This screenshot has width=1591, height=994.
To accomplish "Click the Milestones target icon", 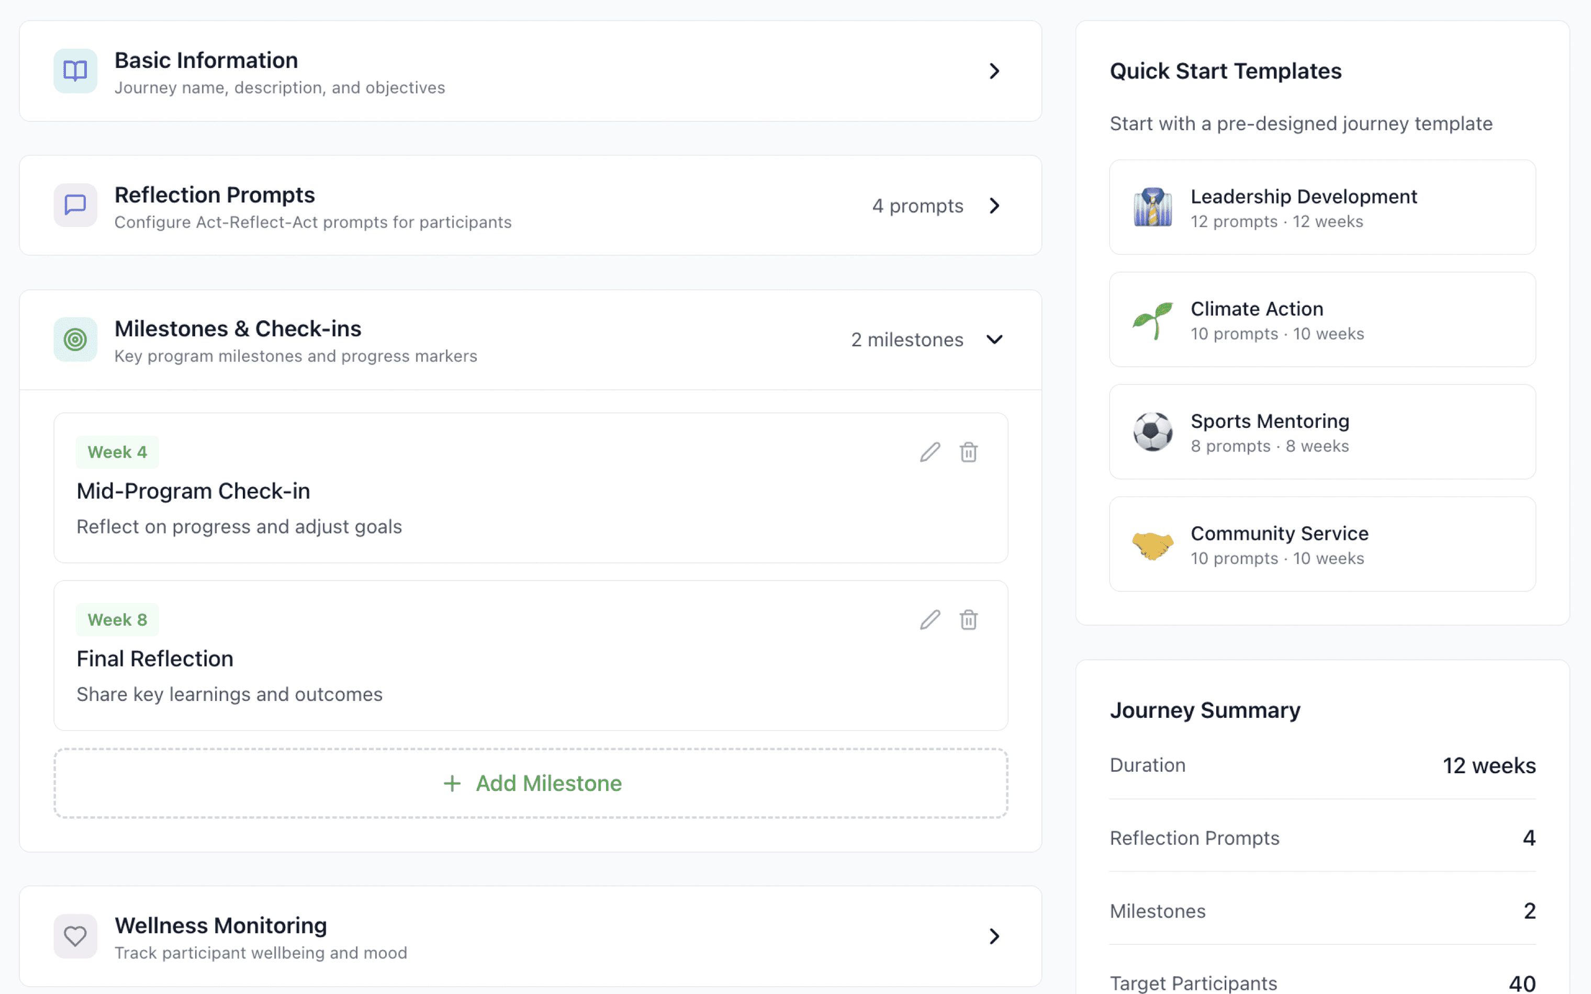I will coord(75,339).
